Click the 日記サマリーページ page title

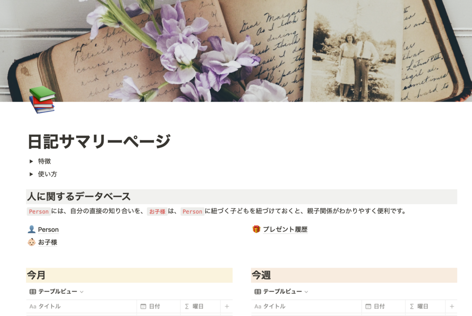pos(100,142)
